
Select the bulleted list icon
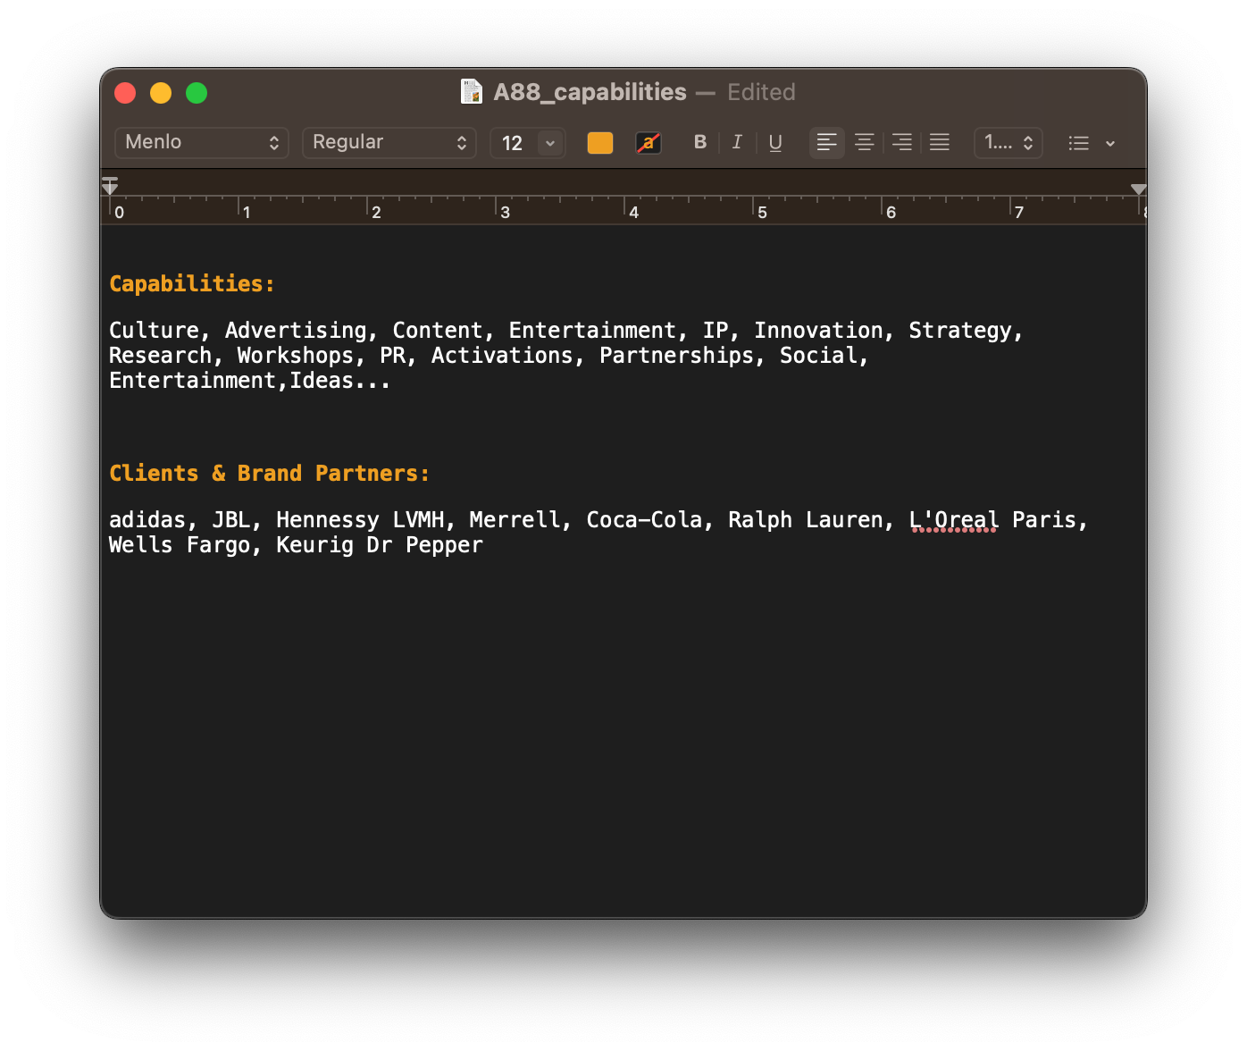click(x=1078, y=143)
